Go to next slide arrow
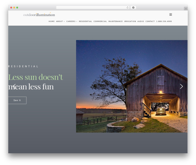Screen dimensions: 196x165 [181, 87]
